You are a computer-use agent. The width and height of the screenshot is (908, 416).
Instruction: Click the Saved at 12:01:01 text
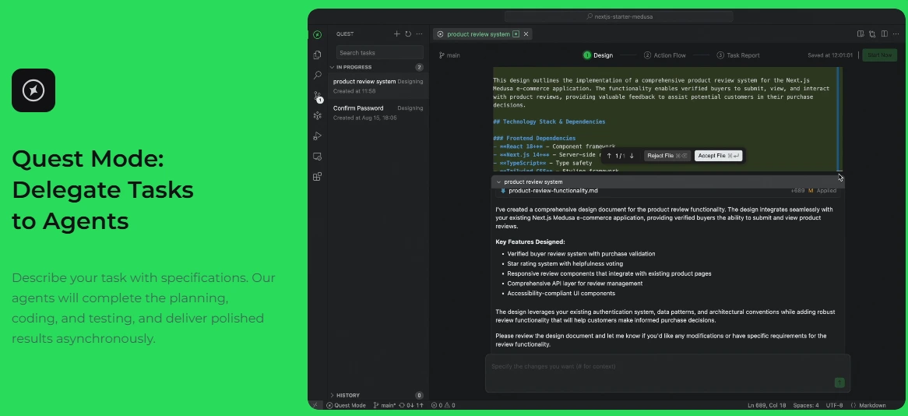[x=830, y=55]
